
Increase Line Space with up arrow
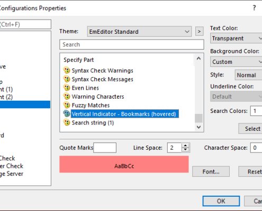(185, 146)
